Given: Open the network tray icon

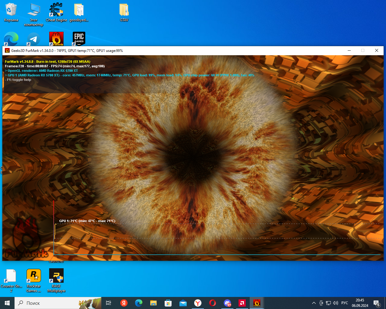Looking at the screenshot, I should [x=328, y=303].
